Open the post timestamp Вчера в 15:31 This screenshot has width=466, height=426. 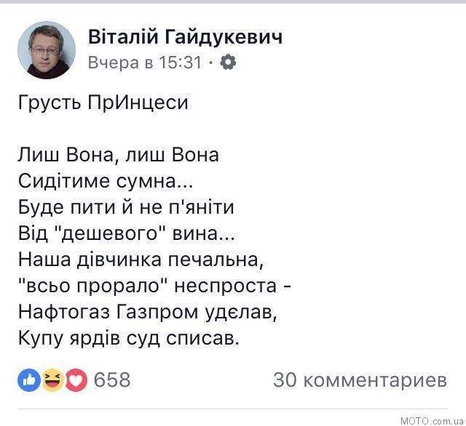coord(145,63)
